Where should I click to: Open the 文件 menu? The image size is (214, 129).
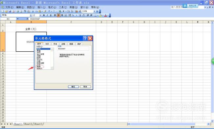9,7
